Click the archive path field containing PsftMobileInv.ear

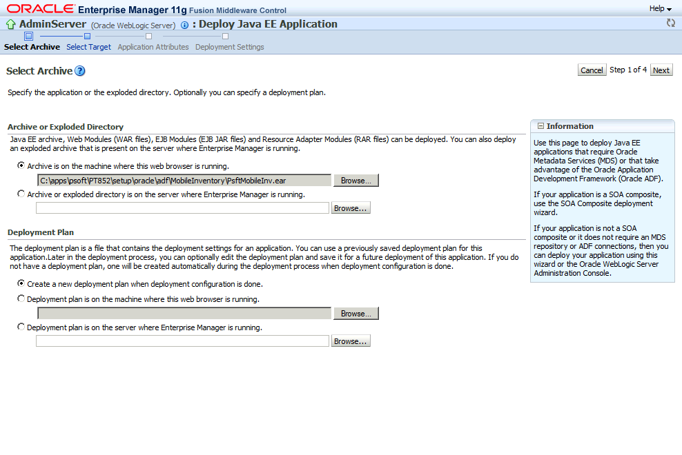coord(184,181)
